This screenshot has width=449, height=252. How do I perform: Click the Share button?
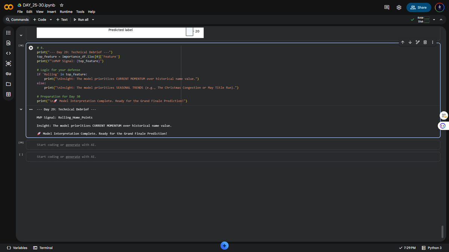(x=419, y=7)
